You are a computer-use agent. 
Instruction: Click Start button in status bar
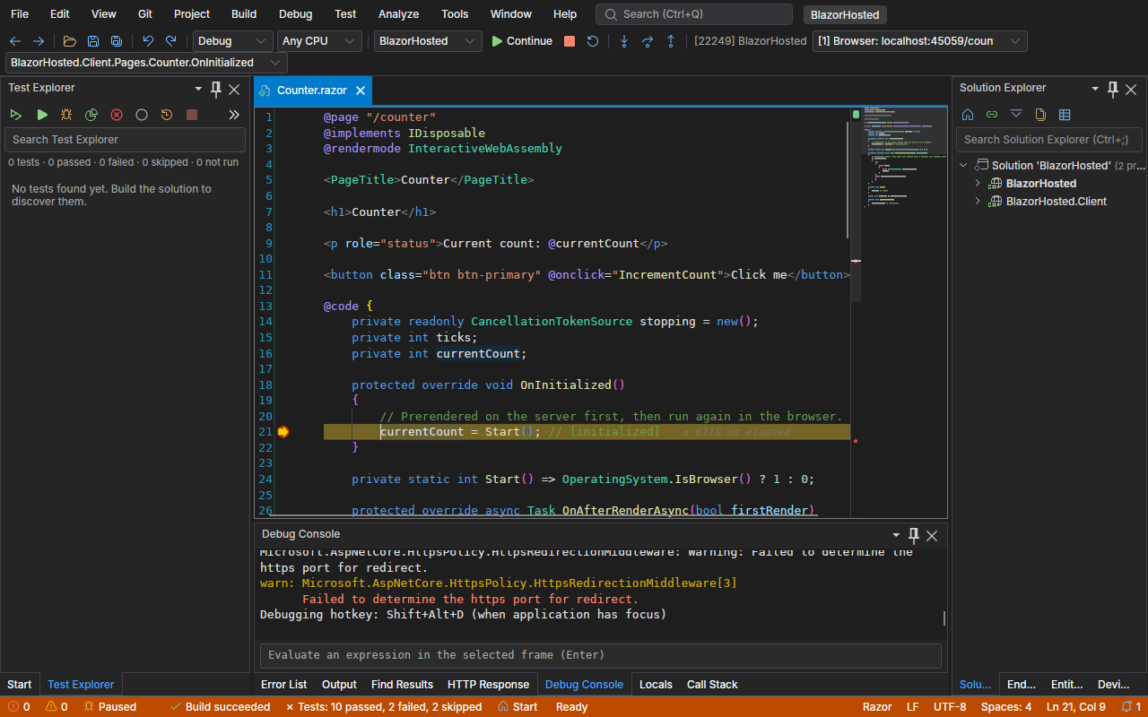(x=517, y=707)
